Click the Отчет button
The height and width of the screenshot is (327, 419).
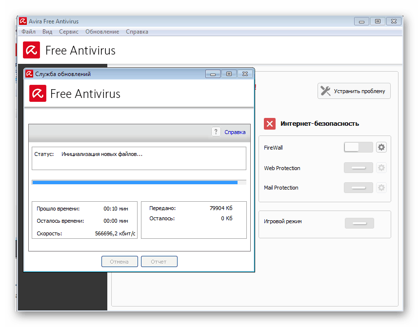pyautogui.click(x=159, y=262)
